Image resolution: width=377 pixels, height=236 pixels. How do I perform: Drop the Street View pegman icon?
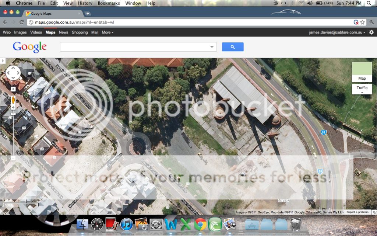click(x=13, y=100)
